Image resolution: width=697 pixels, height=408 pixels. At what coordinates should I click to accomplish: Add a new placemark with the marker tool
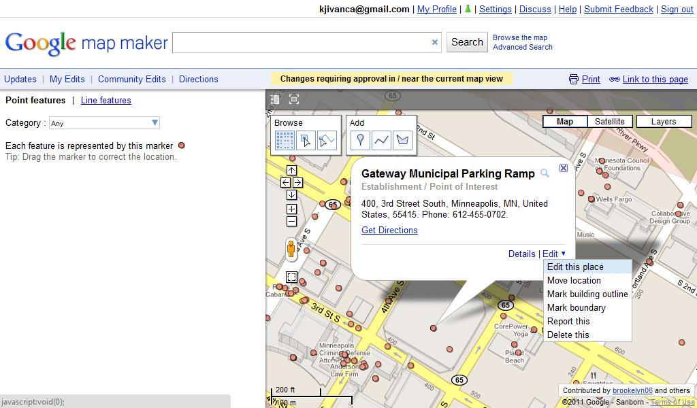360,140
